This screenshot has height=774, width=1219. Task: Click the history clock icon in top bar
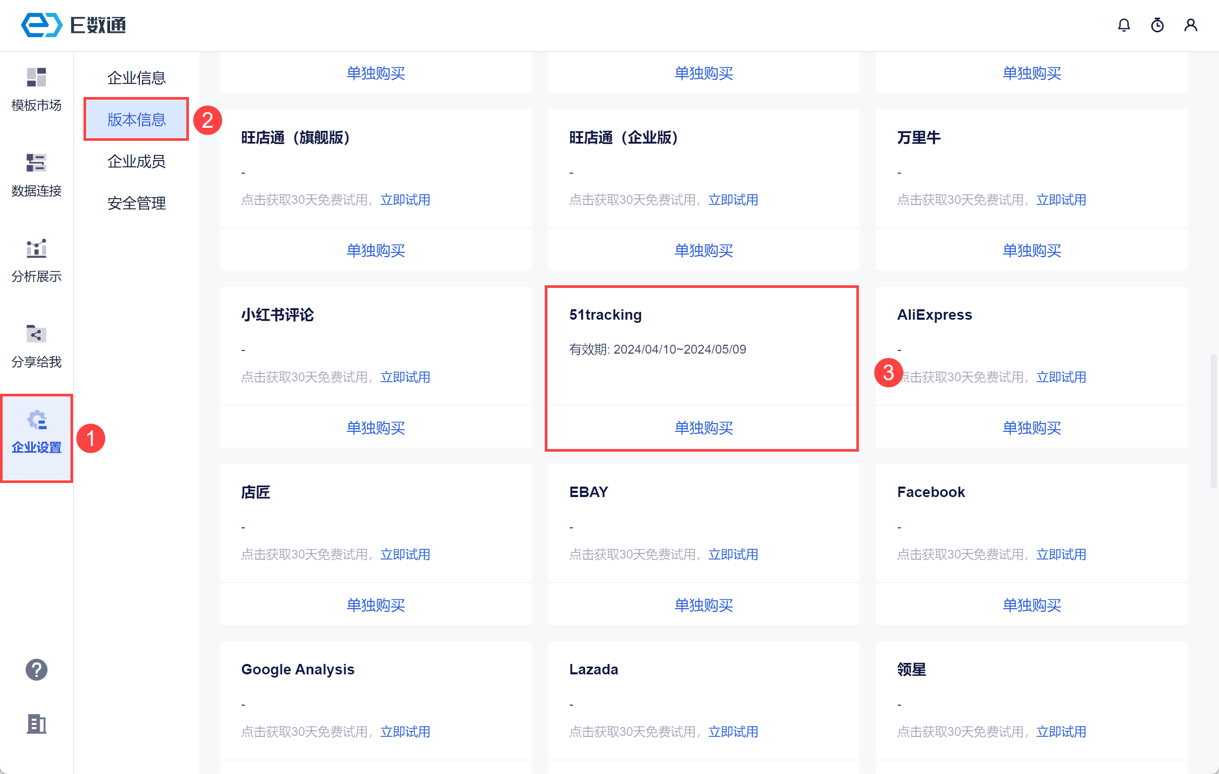click(x=1157, y=25)
